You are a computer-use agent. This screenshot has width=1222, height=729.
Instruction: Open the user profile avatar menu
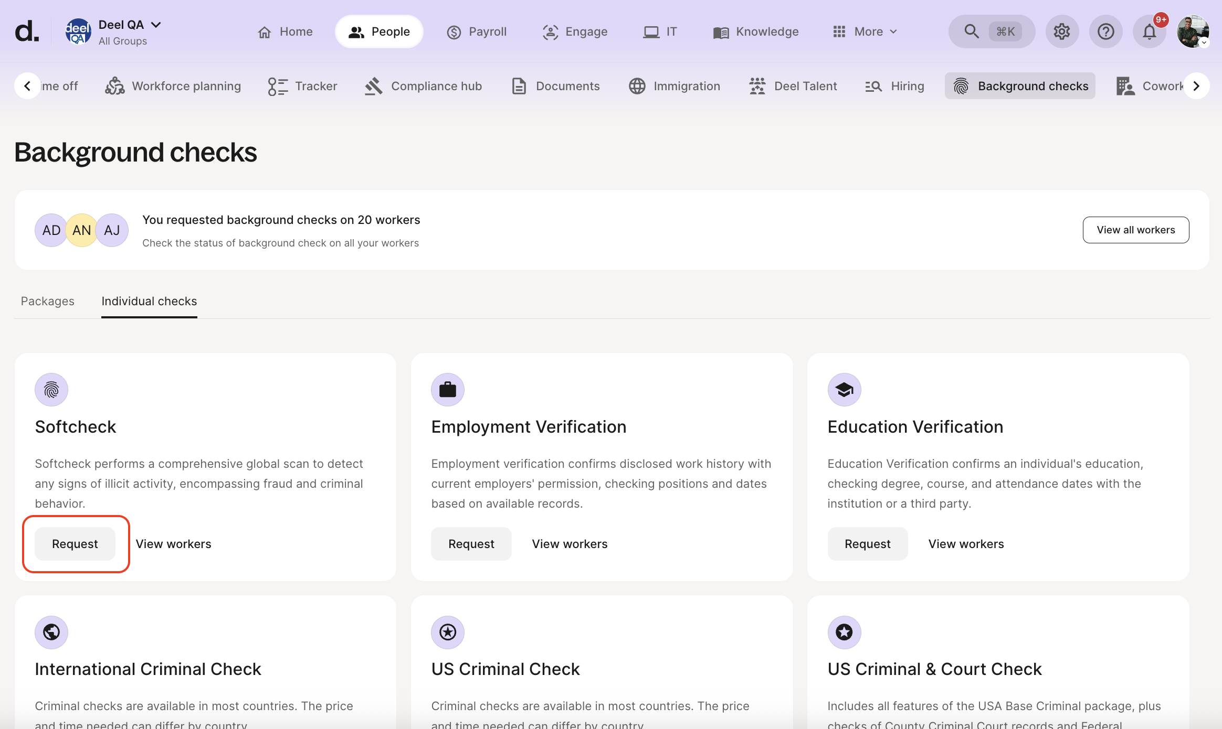[1193, 31]
